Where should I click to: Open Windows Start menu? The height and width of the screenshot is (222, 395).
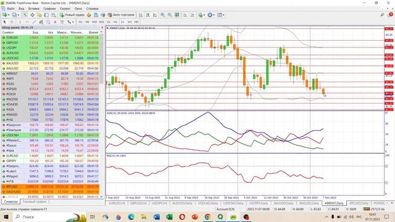[6, 216]
